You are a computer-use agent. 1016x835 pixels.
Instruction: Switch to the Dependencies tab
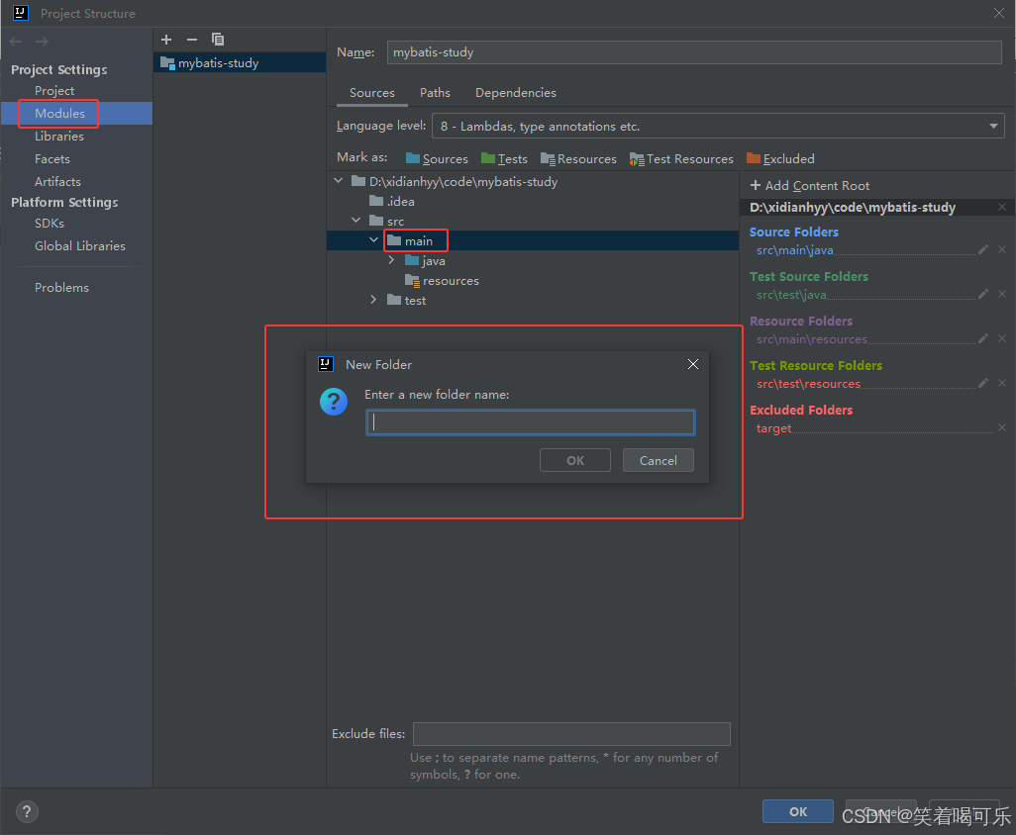516,93
